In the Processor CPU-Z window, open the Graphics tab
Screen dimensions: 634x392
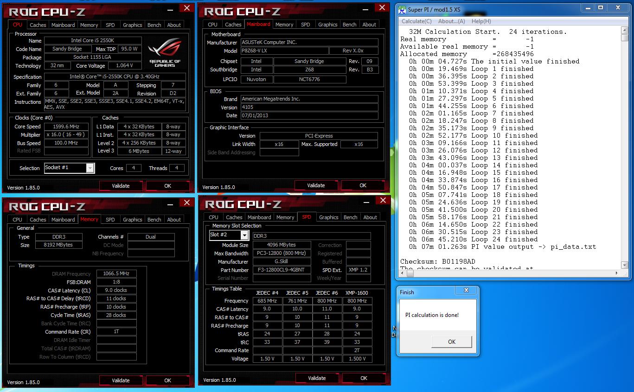click(x=133, y=25)
